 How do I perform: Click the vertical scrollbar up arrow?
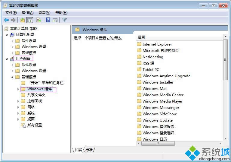click(x=225, y=37)
